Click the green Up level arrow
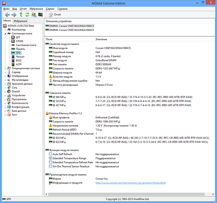The height and width of the screenshot is (203, 217). point(21,14)
